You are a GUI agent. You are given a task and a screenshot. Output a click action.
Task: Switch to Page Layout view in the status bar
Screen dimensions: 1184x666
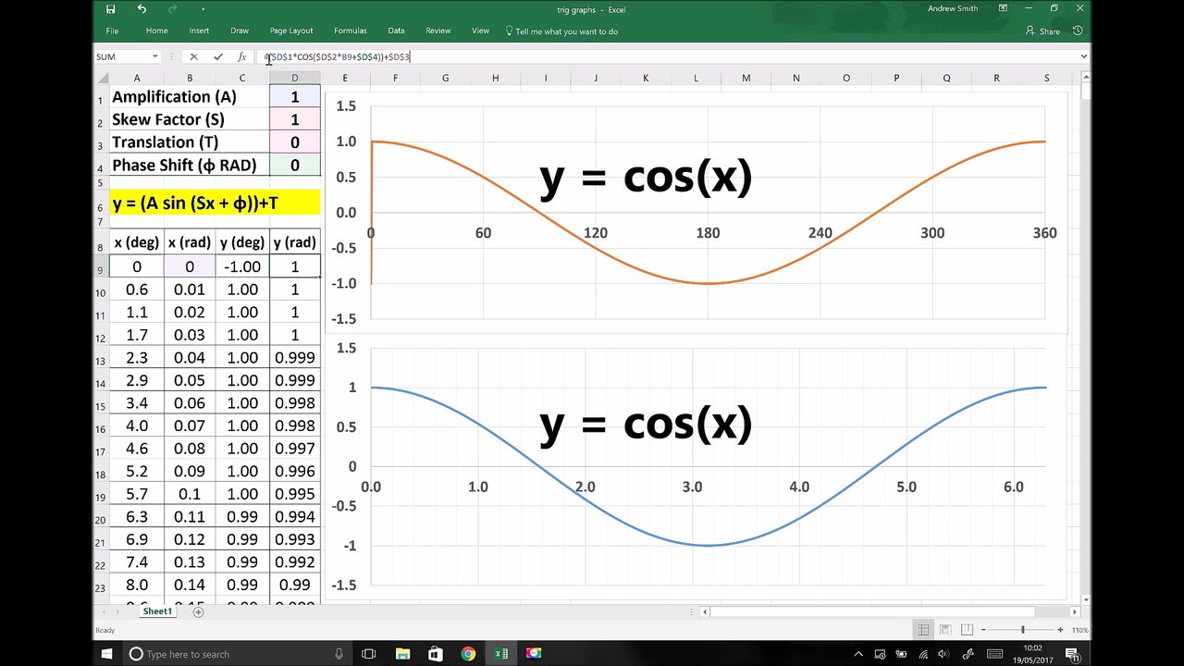click(x=944, y=630)
